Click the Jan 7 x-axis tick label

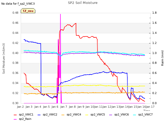click(64, 107)
